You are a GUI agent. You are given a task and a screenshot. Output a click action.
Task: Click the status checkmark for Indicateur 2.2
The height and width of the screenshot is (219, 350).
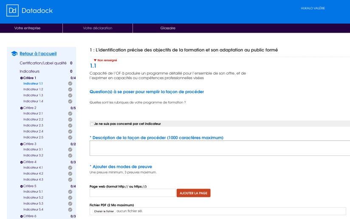coord(70,119)
